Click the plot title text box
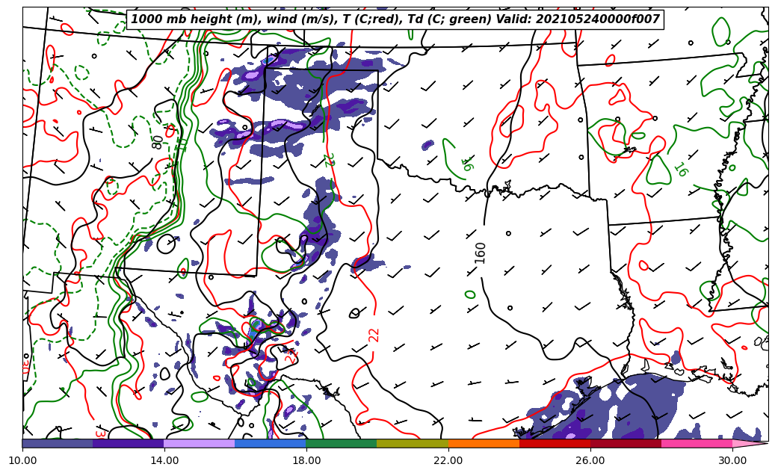Viewport: 775px width, 473px height. coord(395,19)
